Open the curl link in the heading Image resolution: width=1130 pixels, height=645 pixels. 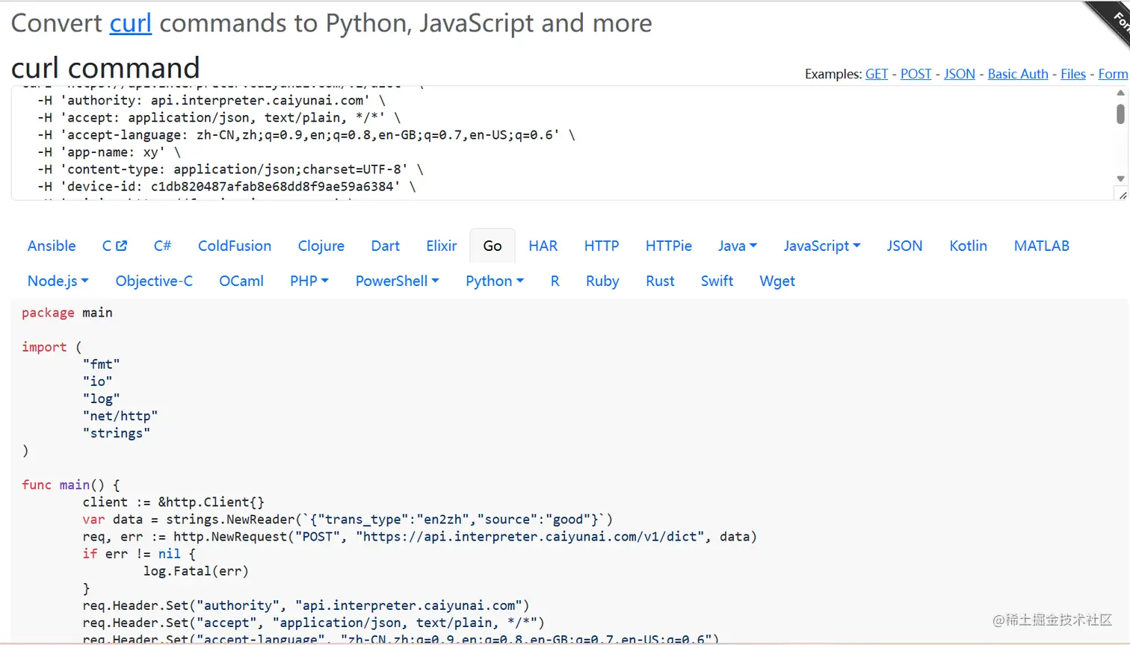(x=131, y=23)
